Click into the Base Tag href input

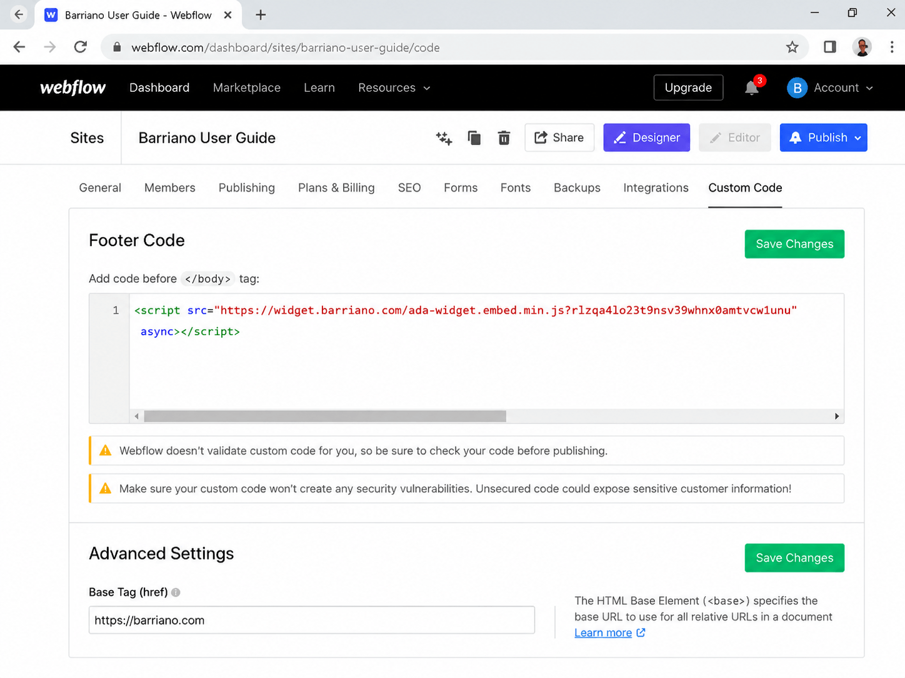tap(312, 620)
